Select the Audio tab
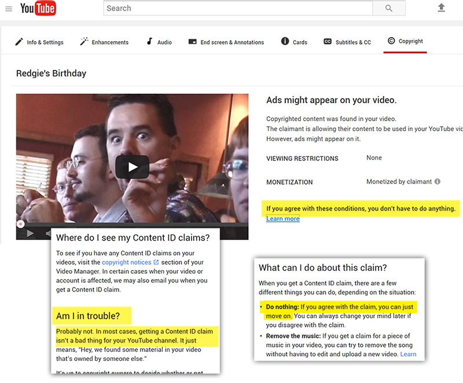 click(159, 42)
